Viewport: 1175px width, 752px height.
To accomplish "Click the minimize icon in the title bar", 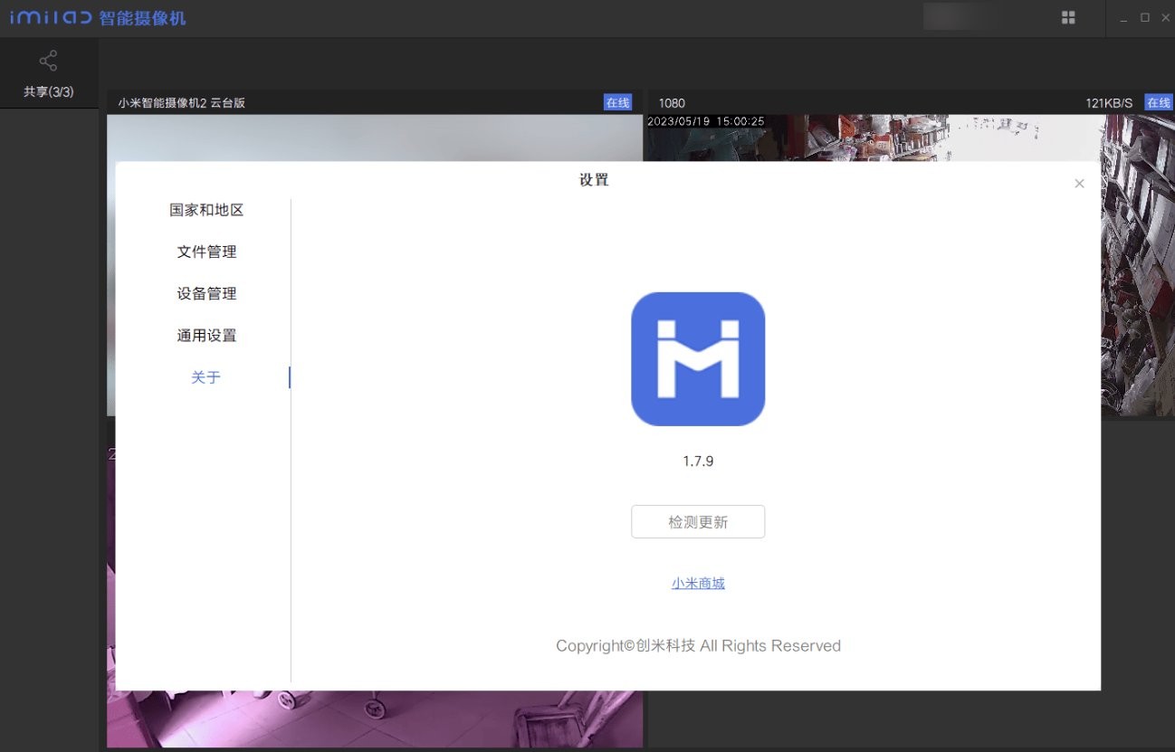I will coord(1123,17).
